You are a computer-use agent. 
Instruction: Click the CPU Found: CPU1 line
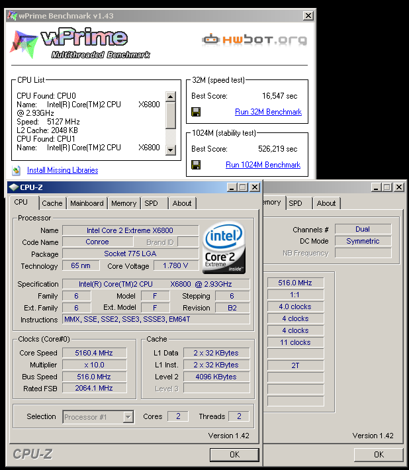[46, 139]
